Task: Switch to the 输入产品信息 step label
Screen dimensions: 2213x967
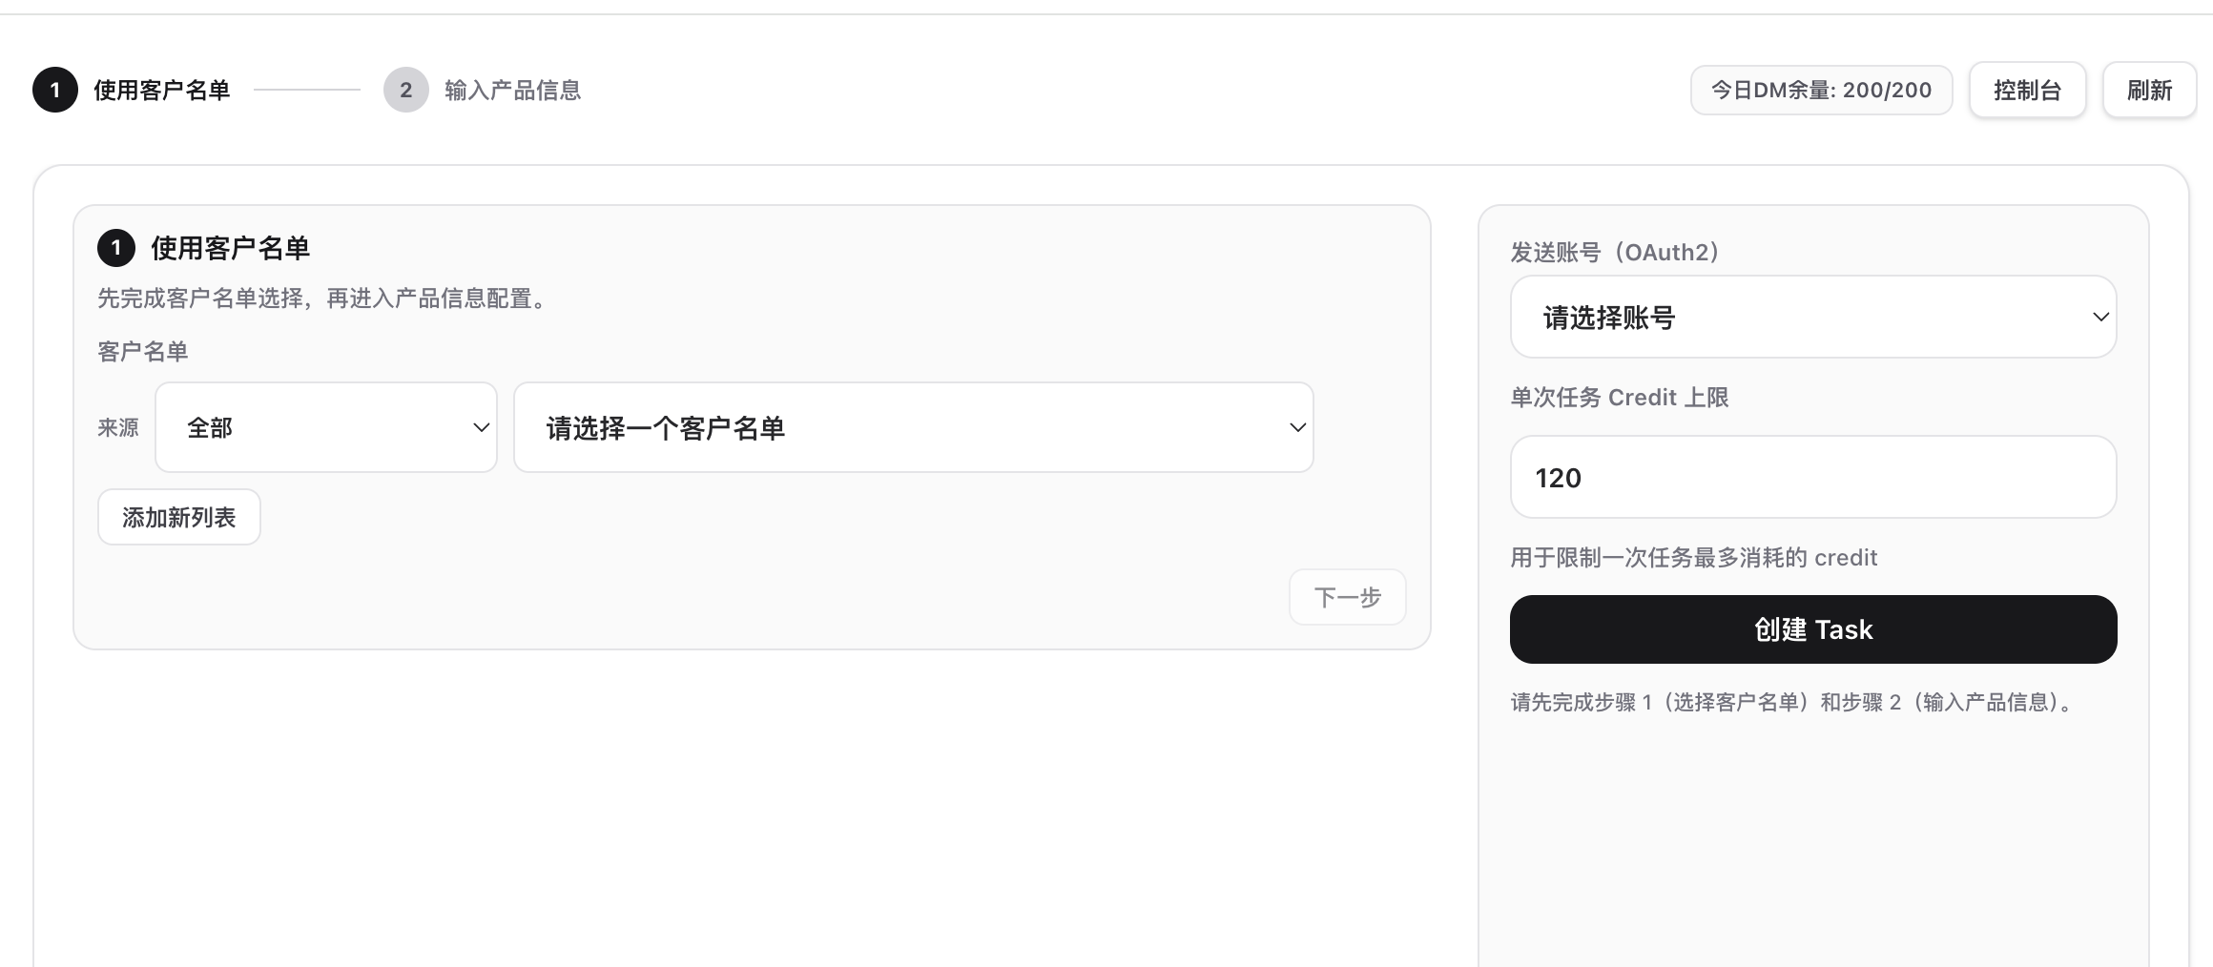Action: point(511,89)
